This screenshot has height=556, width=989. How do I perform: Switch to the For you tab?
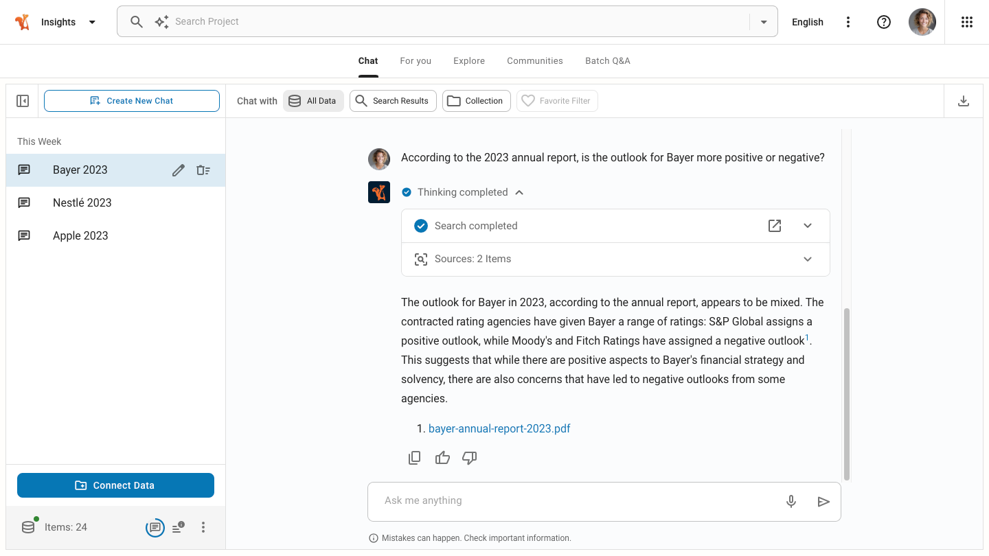pos(416,61)
